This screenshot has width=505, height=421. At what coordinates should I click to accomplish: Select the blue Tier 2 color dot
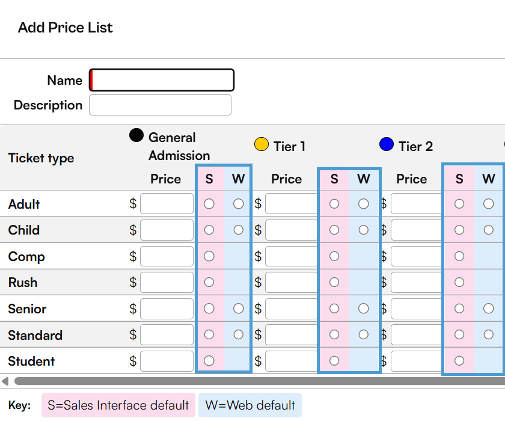click(x=387, y=144)
